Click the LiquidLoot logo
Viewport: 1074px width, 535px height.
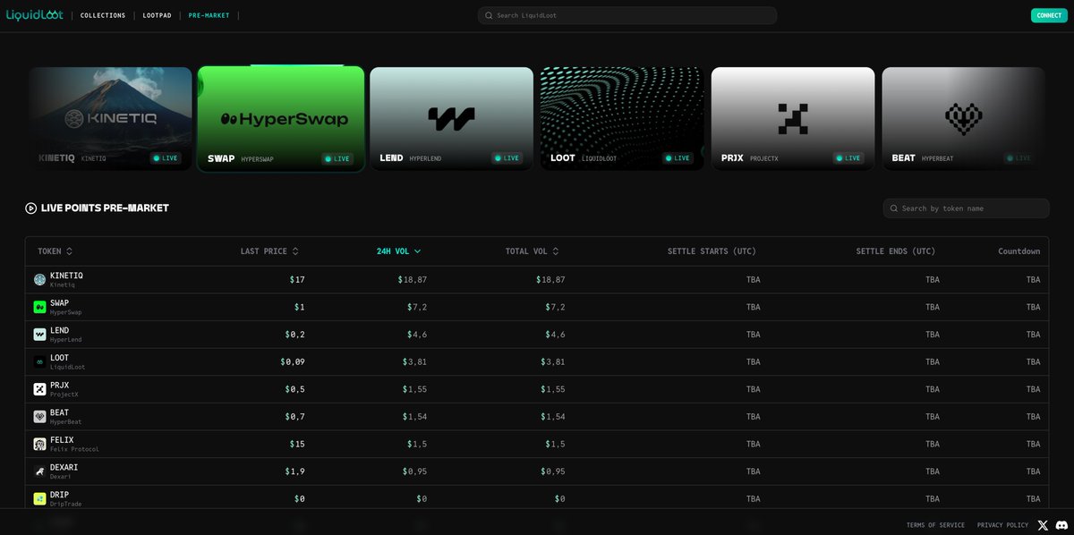pyautogui.click(x=34, y=15)
